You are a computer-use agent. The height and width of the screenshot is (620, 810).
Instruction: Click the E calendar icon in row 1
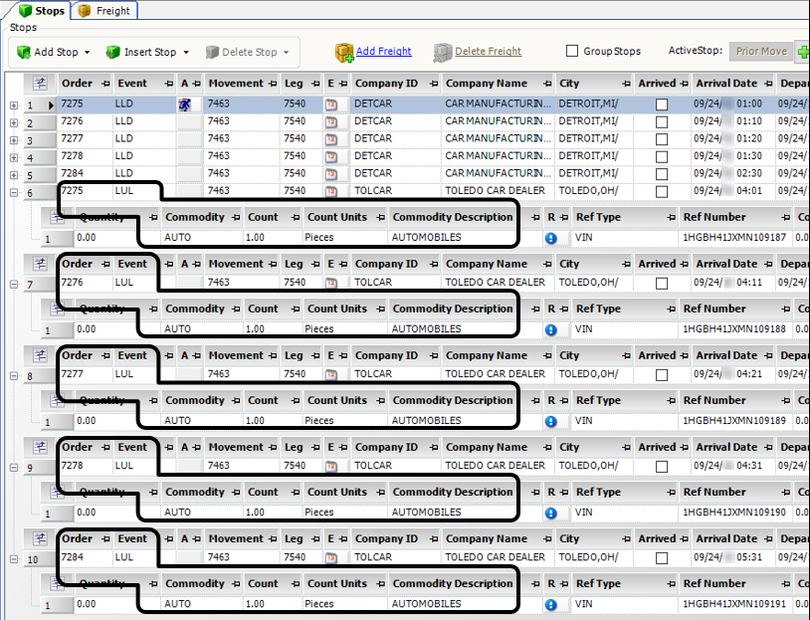[330, 104]
